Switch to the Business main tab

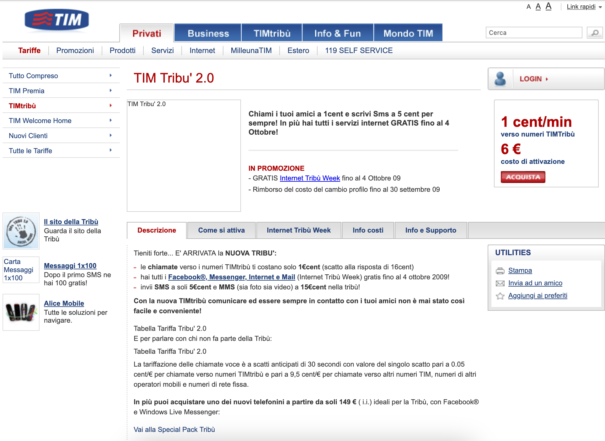(x=208, y=33)
